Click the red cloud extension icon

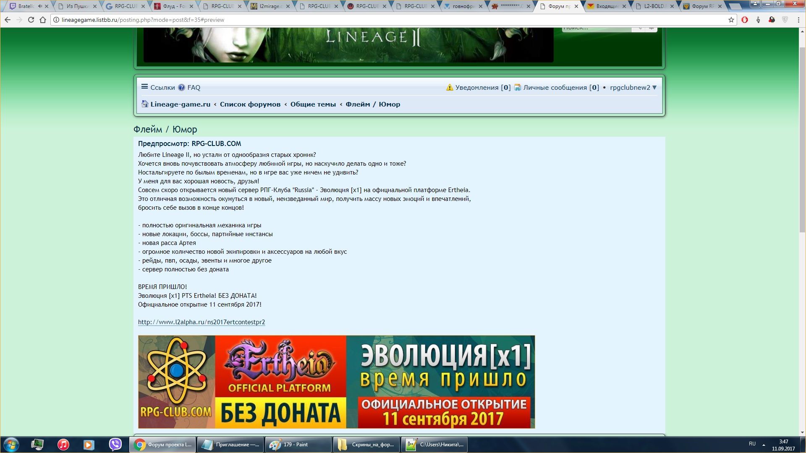[772, 20]
